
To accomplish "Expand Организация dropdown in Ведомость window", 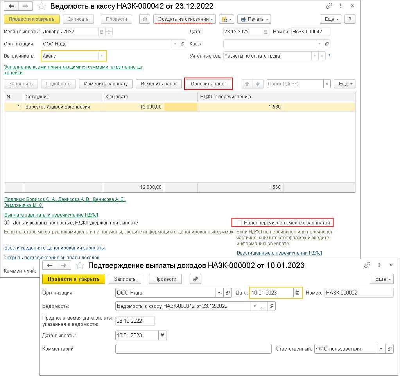I will tap(175, 44).
